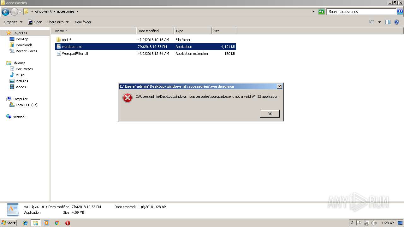Launch Google Chrome from taskbar

(57, 223)
